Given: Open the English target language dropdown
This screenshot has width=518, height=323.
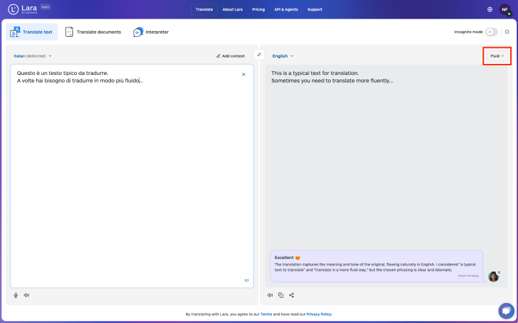Looking at the screenshot, I should (x=283, y=56).
